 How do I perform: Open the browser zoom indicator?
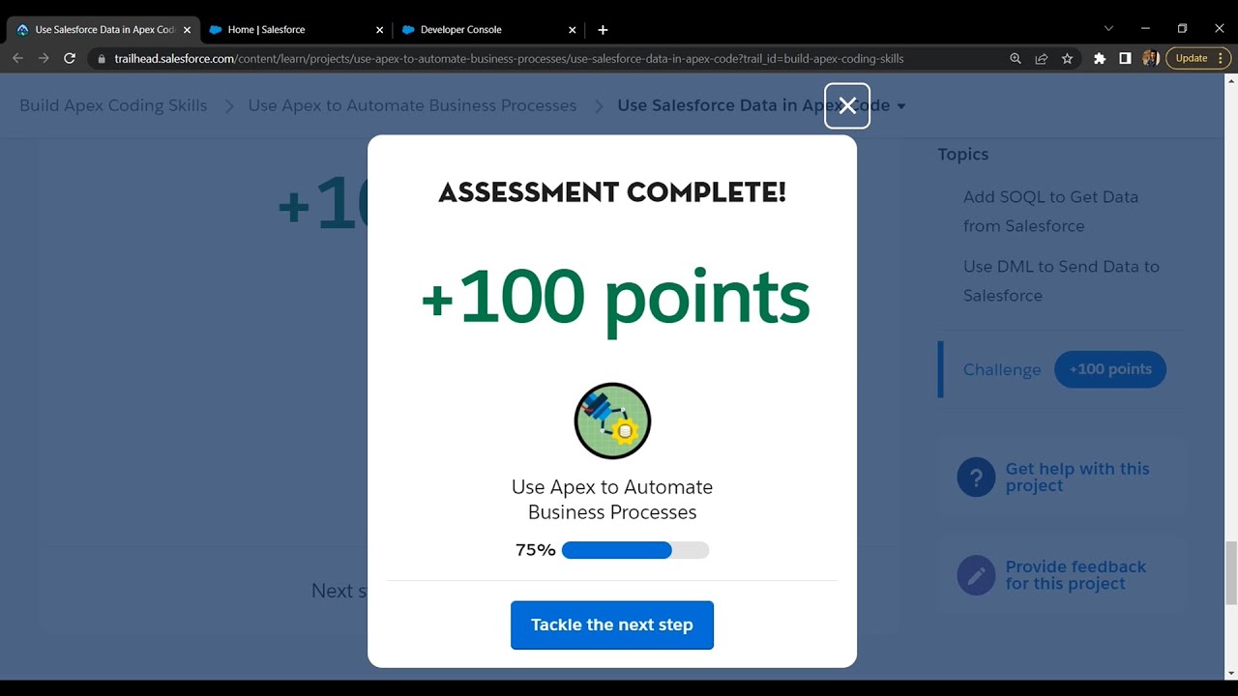[x=1015, y=58]
